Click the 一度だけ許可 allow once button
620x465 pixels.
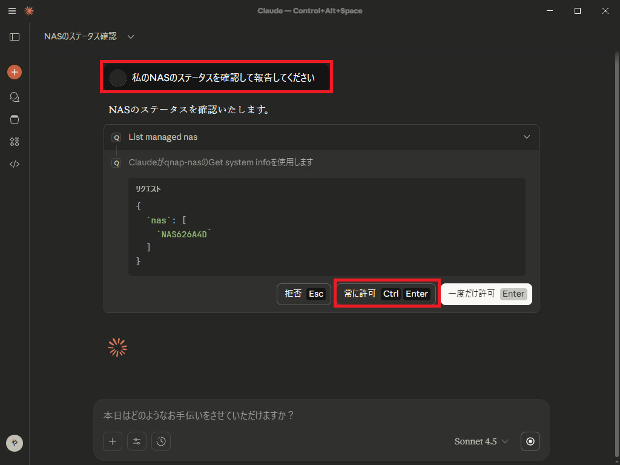486,294
